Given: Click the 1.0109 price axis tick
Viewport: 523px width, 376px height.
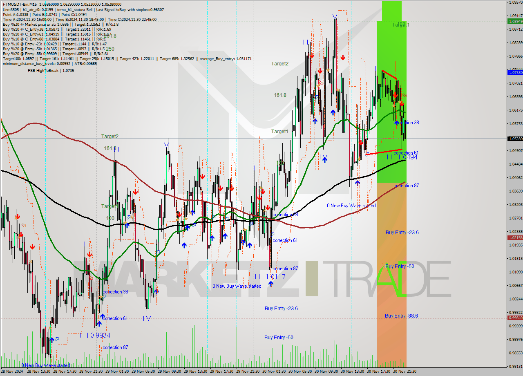Looking at the screenshot, I should tap(516, 272).
